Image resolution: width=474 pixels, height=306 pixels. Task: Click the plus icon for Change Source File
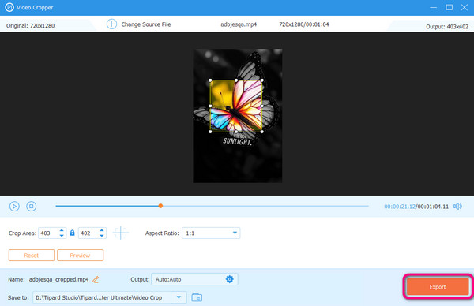pyautogui.click(x=111, y=24)
